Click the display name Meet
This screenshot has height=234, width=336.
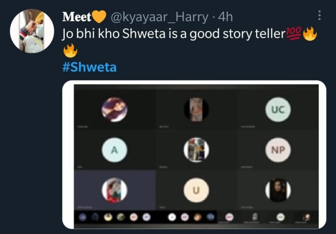tap(77, 17)
